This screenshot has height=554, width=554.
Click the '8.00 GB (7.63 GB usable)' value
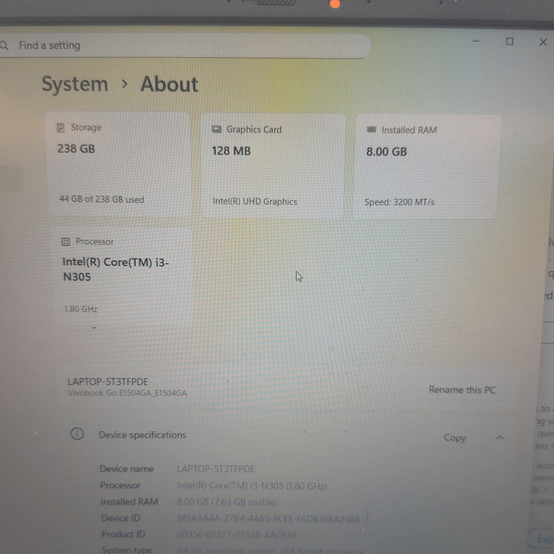(x=228, y=502)
